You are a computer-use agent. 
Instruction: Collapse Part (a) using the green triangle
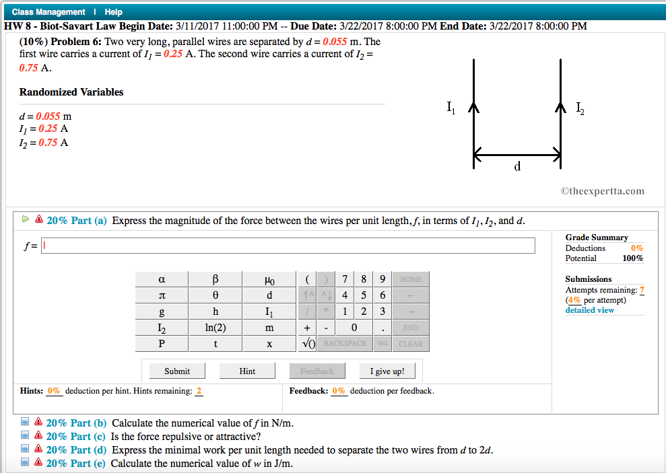(x=26, y=219)
